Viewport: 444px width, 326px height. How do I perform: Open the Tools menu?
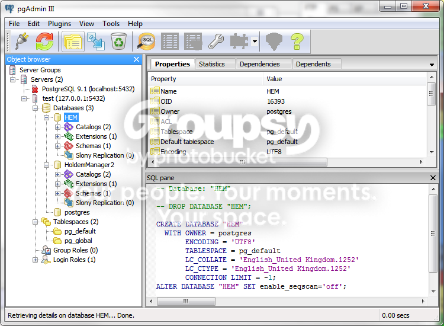pos(111,24)
